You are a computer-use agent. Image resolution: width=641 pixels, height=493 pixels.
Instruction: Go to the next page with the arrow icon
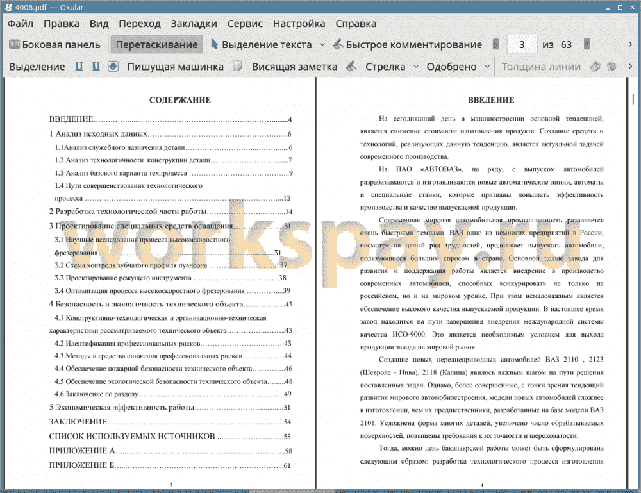[587, 45]
